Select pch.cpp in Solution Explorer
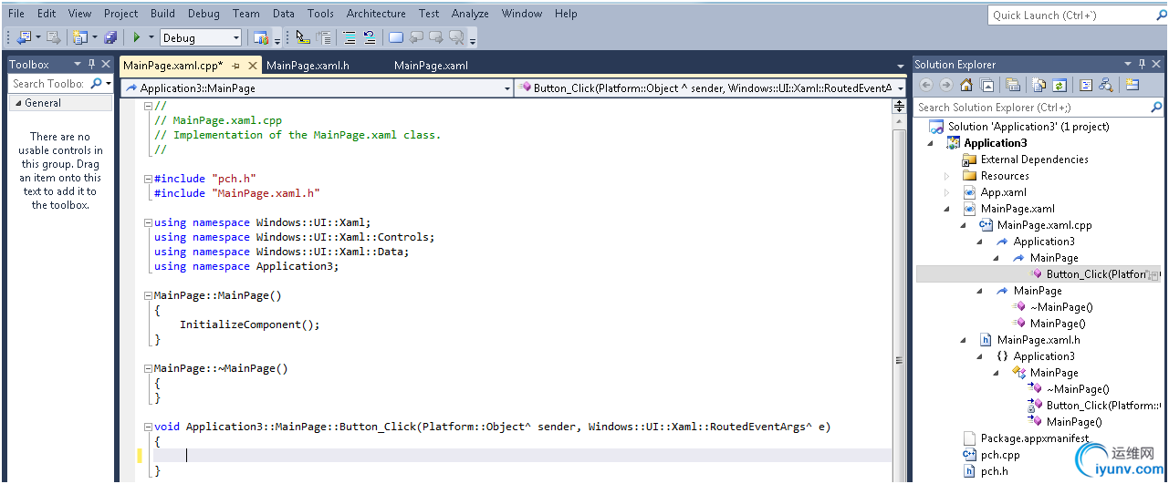This screenshot has height=484, width=1169. pos(1000,455)
